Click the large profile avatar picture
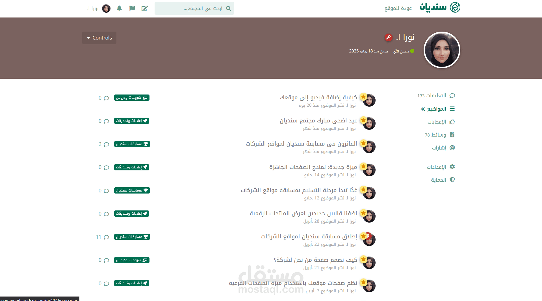 (x=442, y=50)
